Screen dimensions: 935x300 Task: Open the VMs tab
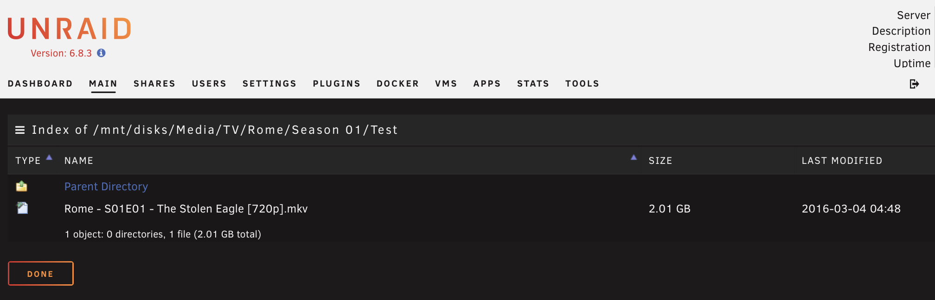coord(446,84)
